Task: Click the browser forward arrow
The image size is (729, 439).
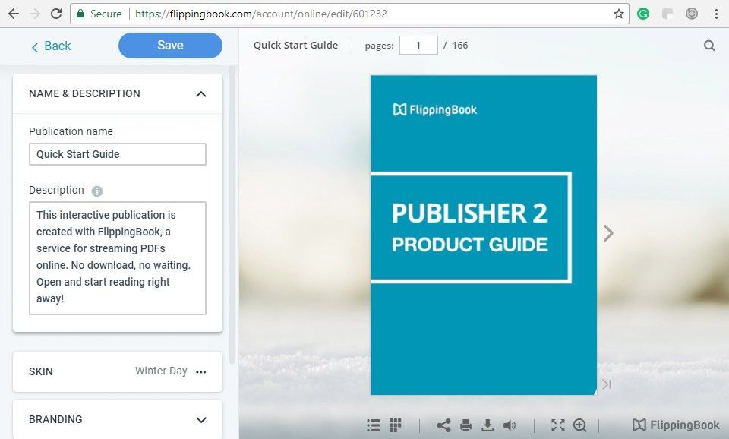Action: 35,14
